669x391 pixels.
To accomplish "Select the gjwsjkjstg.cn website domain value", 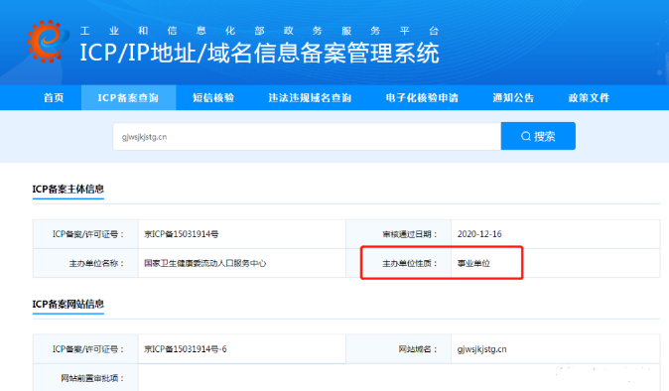I will pos(481,349).
